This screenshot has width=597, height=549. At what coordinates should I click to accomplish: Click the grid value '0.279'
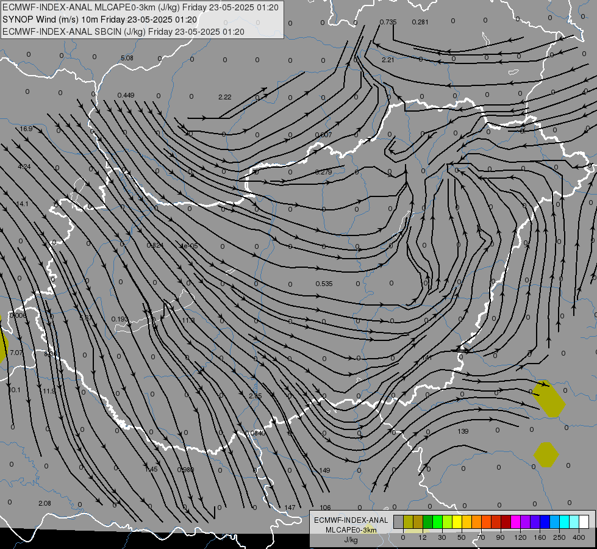323,172
